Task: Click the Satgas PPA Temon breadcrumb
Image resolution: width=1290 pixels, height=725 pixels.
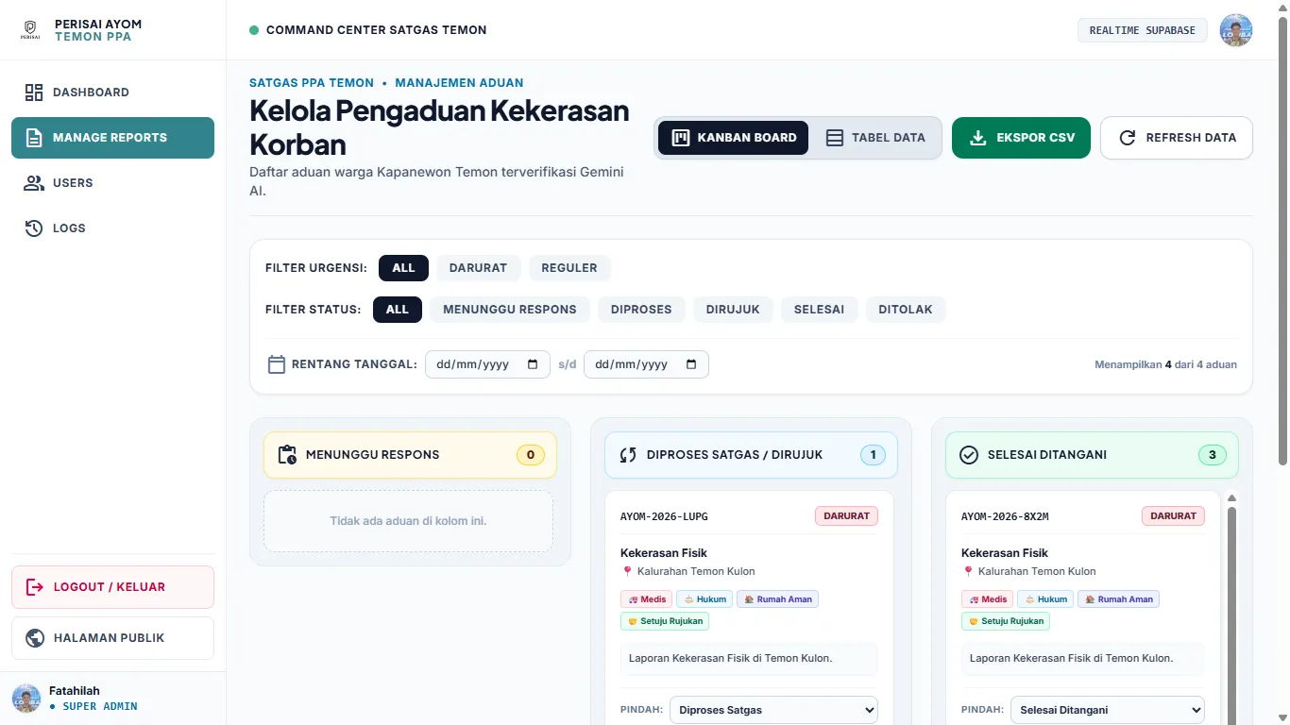Action: click(x=312, y=83)
